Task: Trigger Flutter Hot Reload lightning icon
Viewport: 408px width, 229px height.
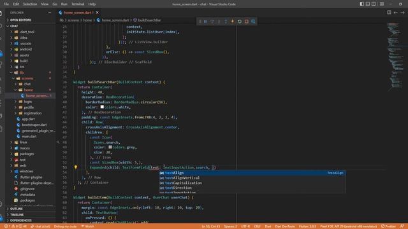Action: [x=232, y=22]
